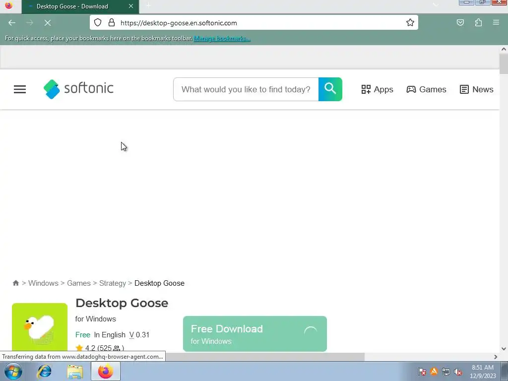Click the muted volume tray icon
The height and width of the screenshot is (381, 508).
pos(458,372)
